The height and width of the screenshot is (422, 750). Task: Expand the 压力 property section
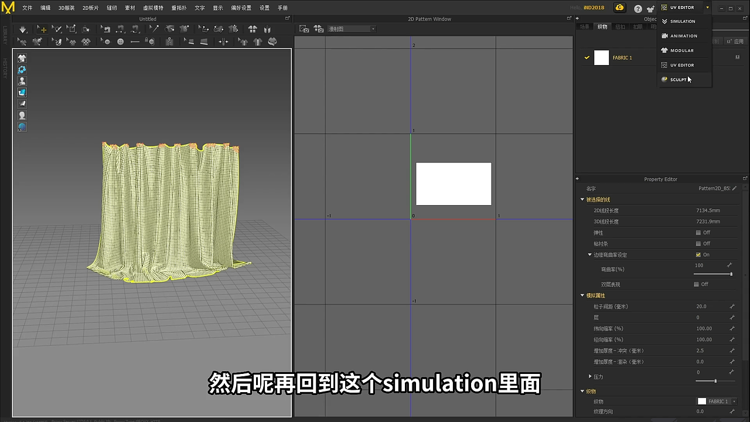click(590, 376)
